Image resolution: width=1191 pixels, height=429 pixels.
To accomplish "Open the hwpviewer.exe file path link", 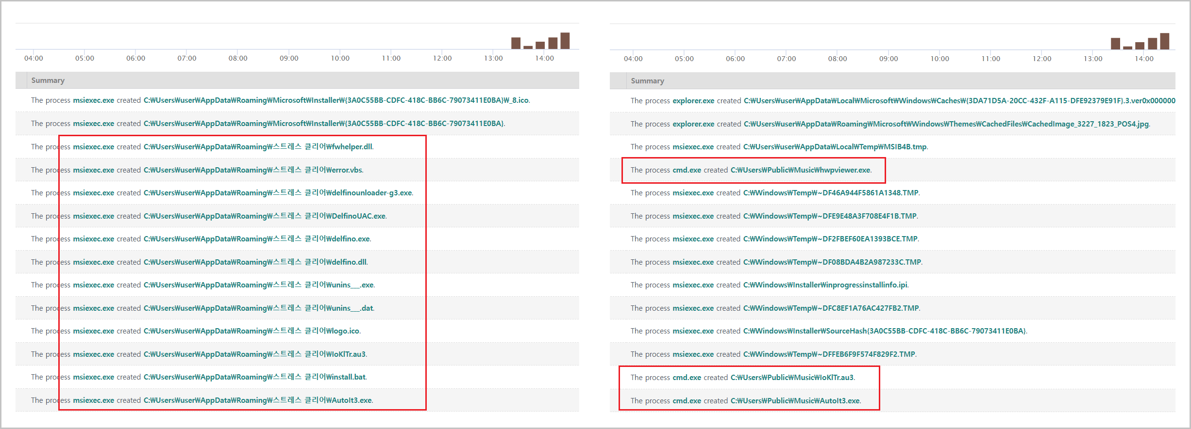I will click(x=801, y=170).
